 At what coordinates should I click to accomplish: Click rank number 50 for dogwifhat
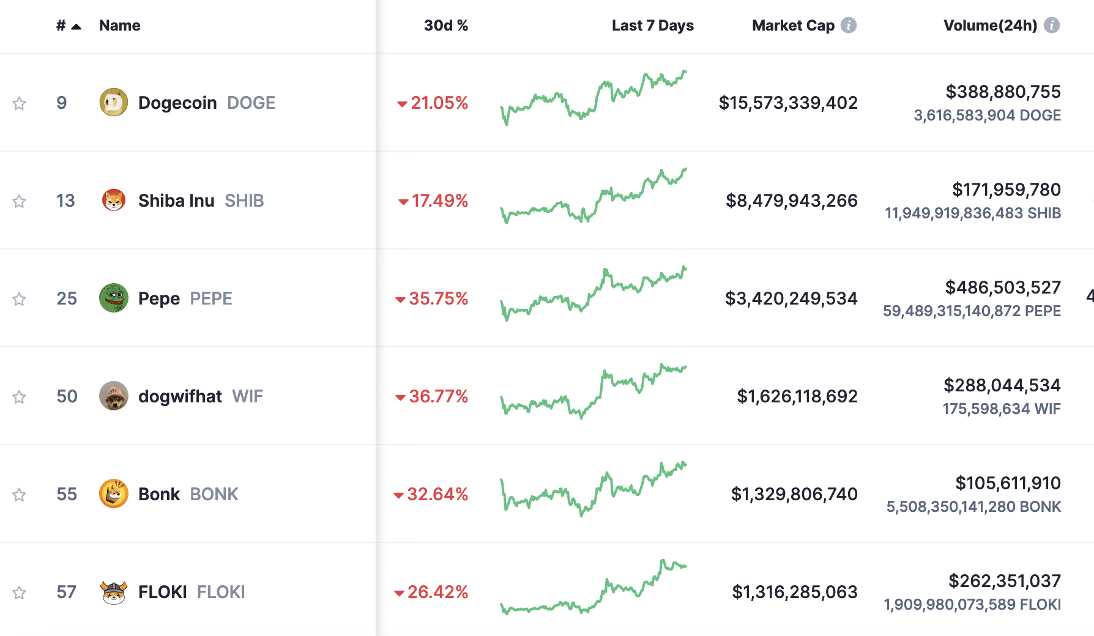(67, 396)
